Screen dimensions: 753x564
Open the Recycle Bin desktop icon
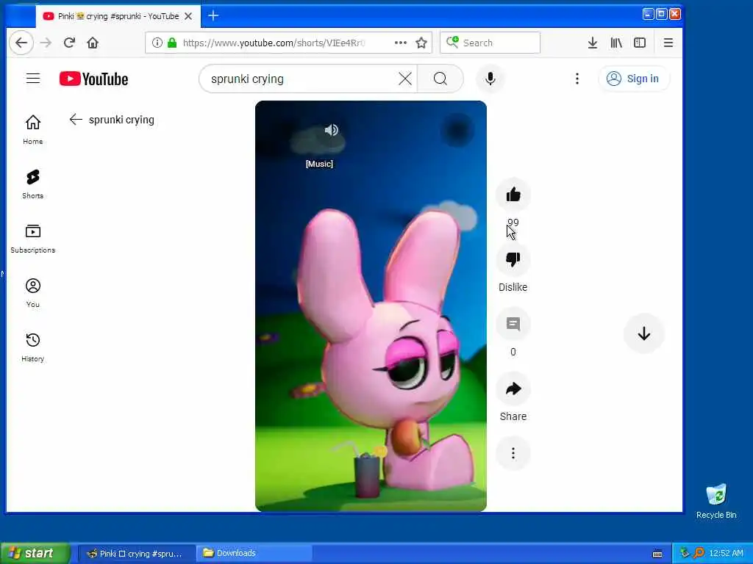click(716, 502)
